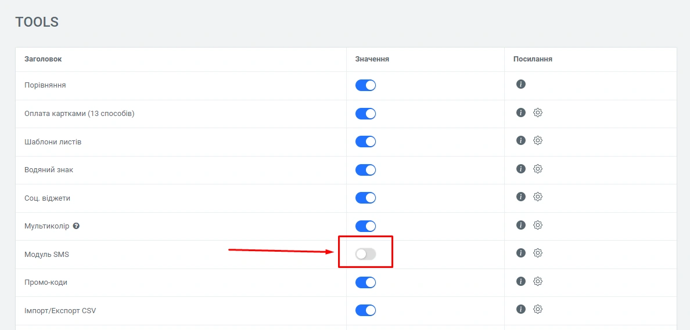Screen dimensions: 690x330
Task: Disable the Промо-коди toggle
Action: pyautogui.click(x=366, y=282)
